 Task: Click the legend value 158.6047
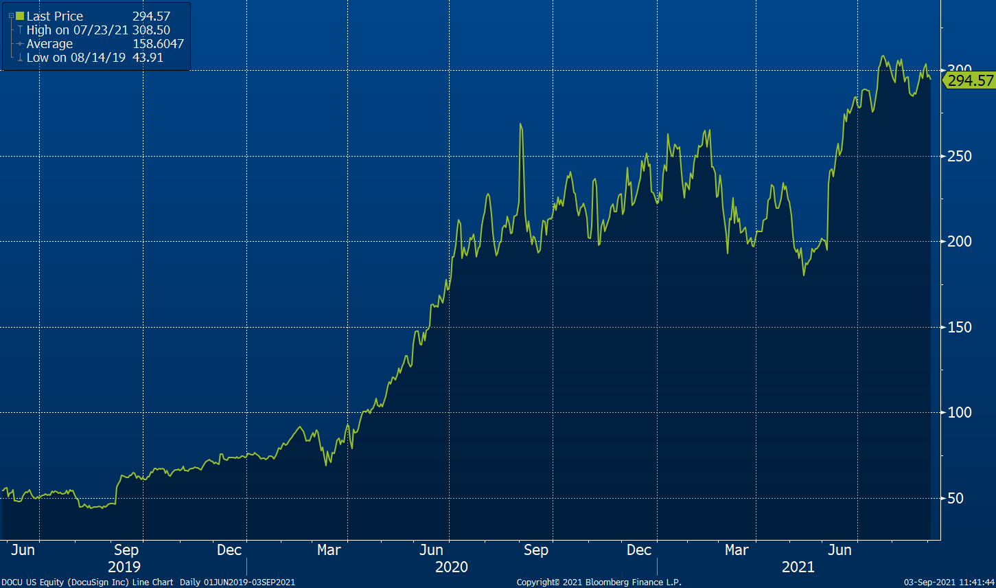pos(158,44)
